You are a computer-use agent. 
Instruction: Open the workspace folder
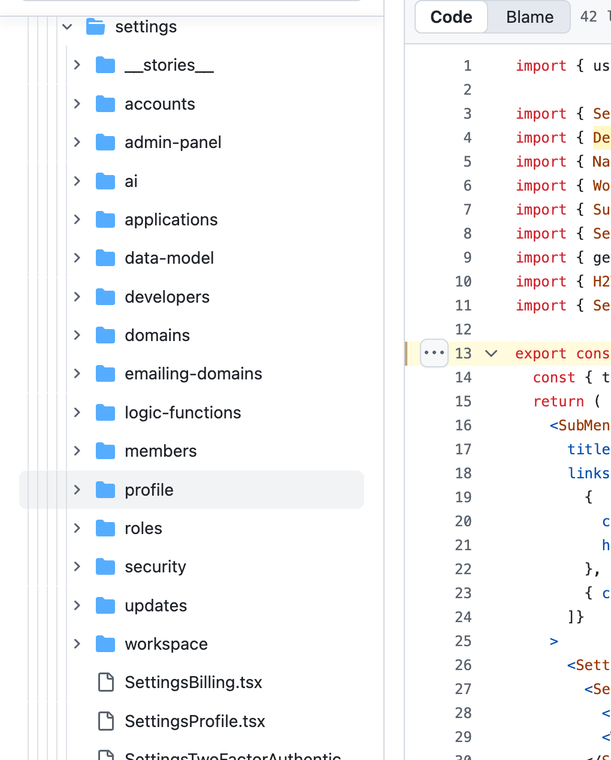(x=167, y=644)
